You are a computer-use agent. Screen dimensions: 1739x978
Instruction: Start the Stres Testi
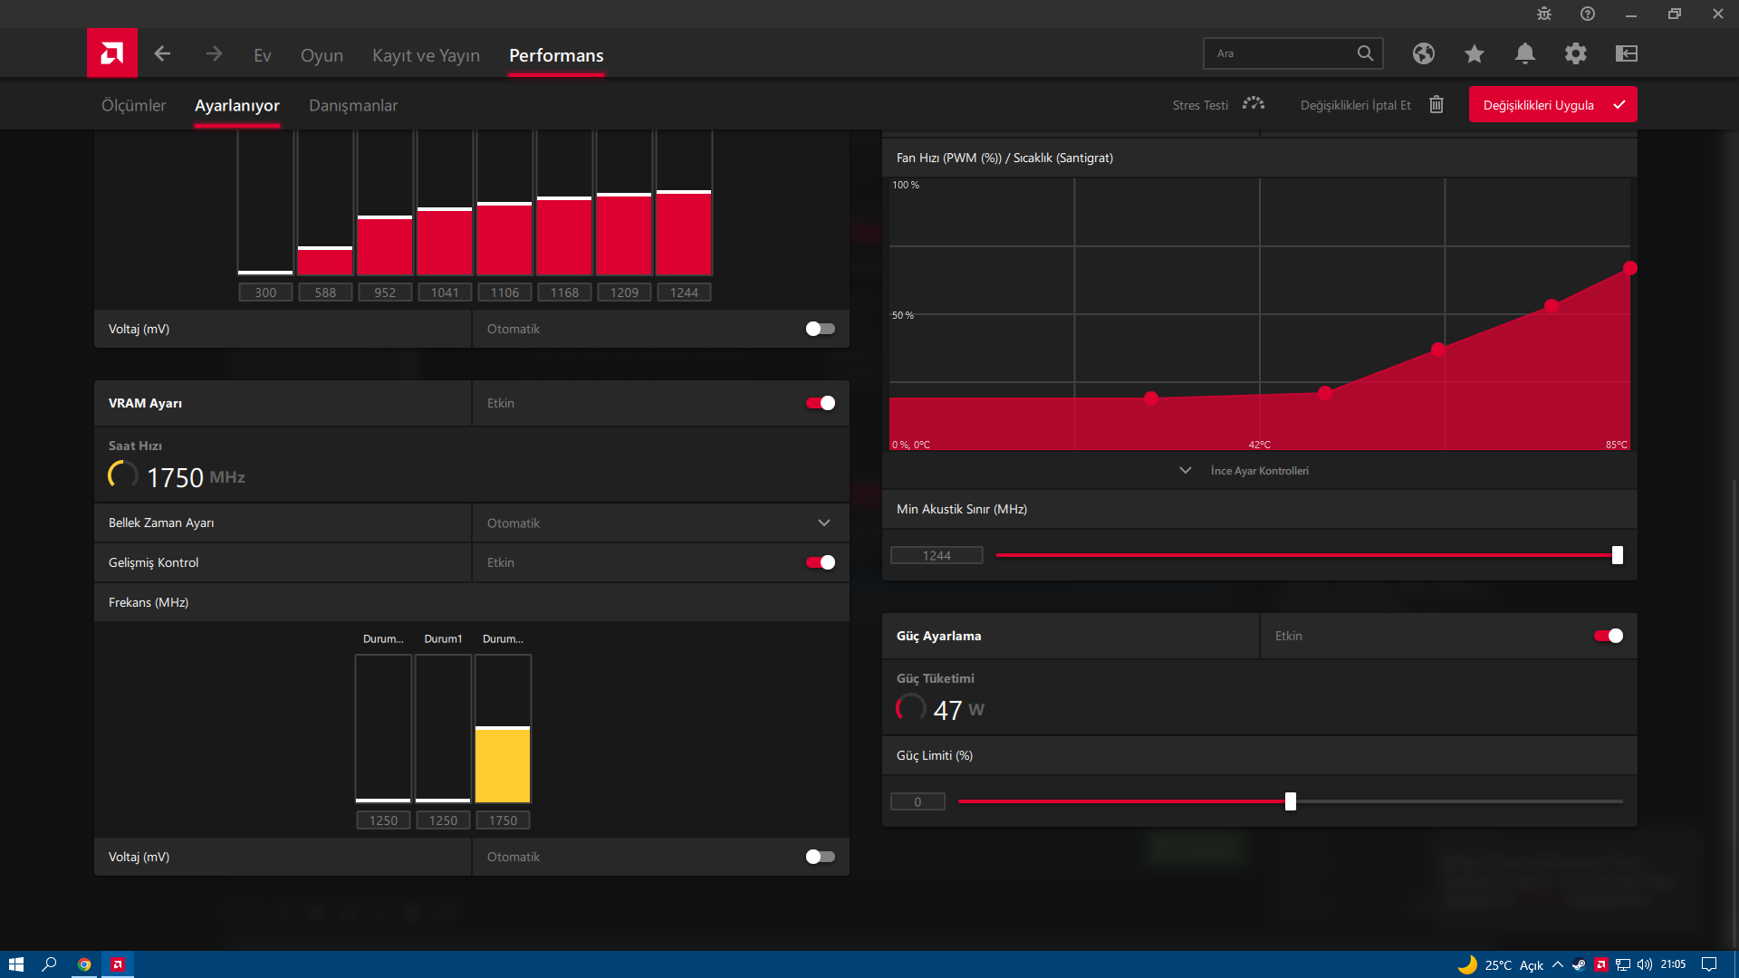[x=1217, y=105]
